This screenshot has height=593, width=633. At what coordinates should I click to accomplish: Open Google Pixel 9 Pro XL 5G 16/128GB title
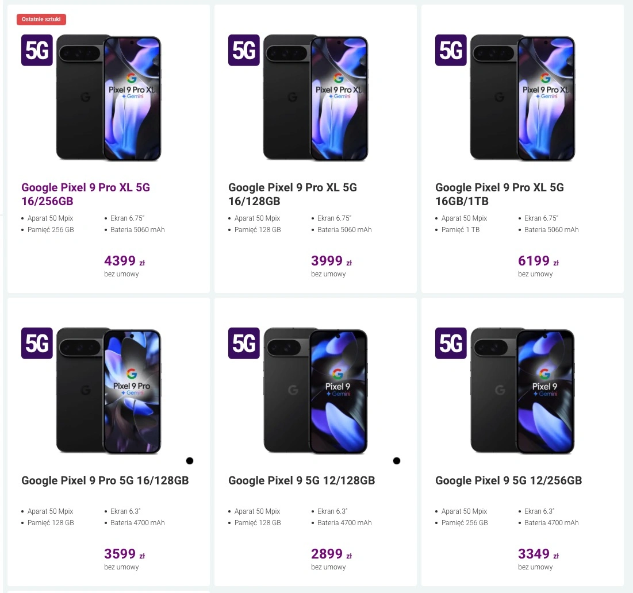[293, 194]
